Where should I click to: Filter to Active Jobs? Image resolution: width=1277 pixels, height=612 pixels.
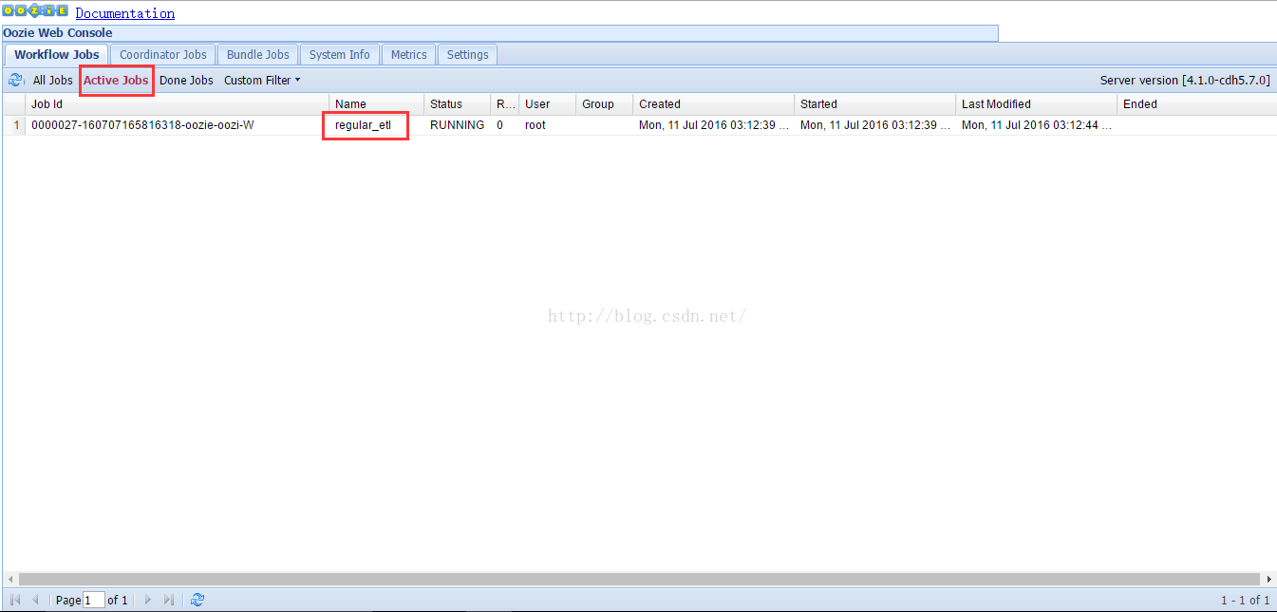(x=116, y=81)
